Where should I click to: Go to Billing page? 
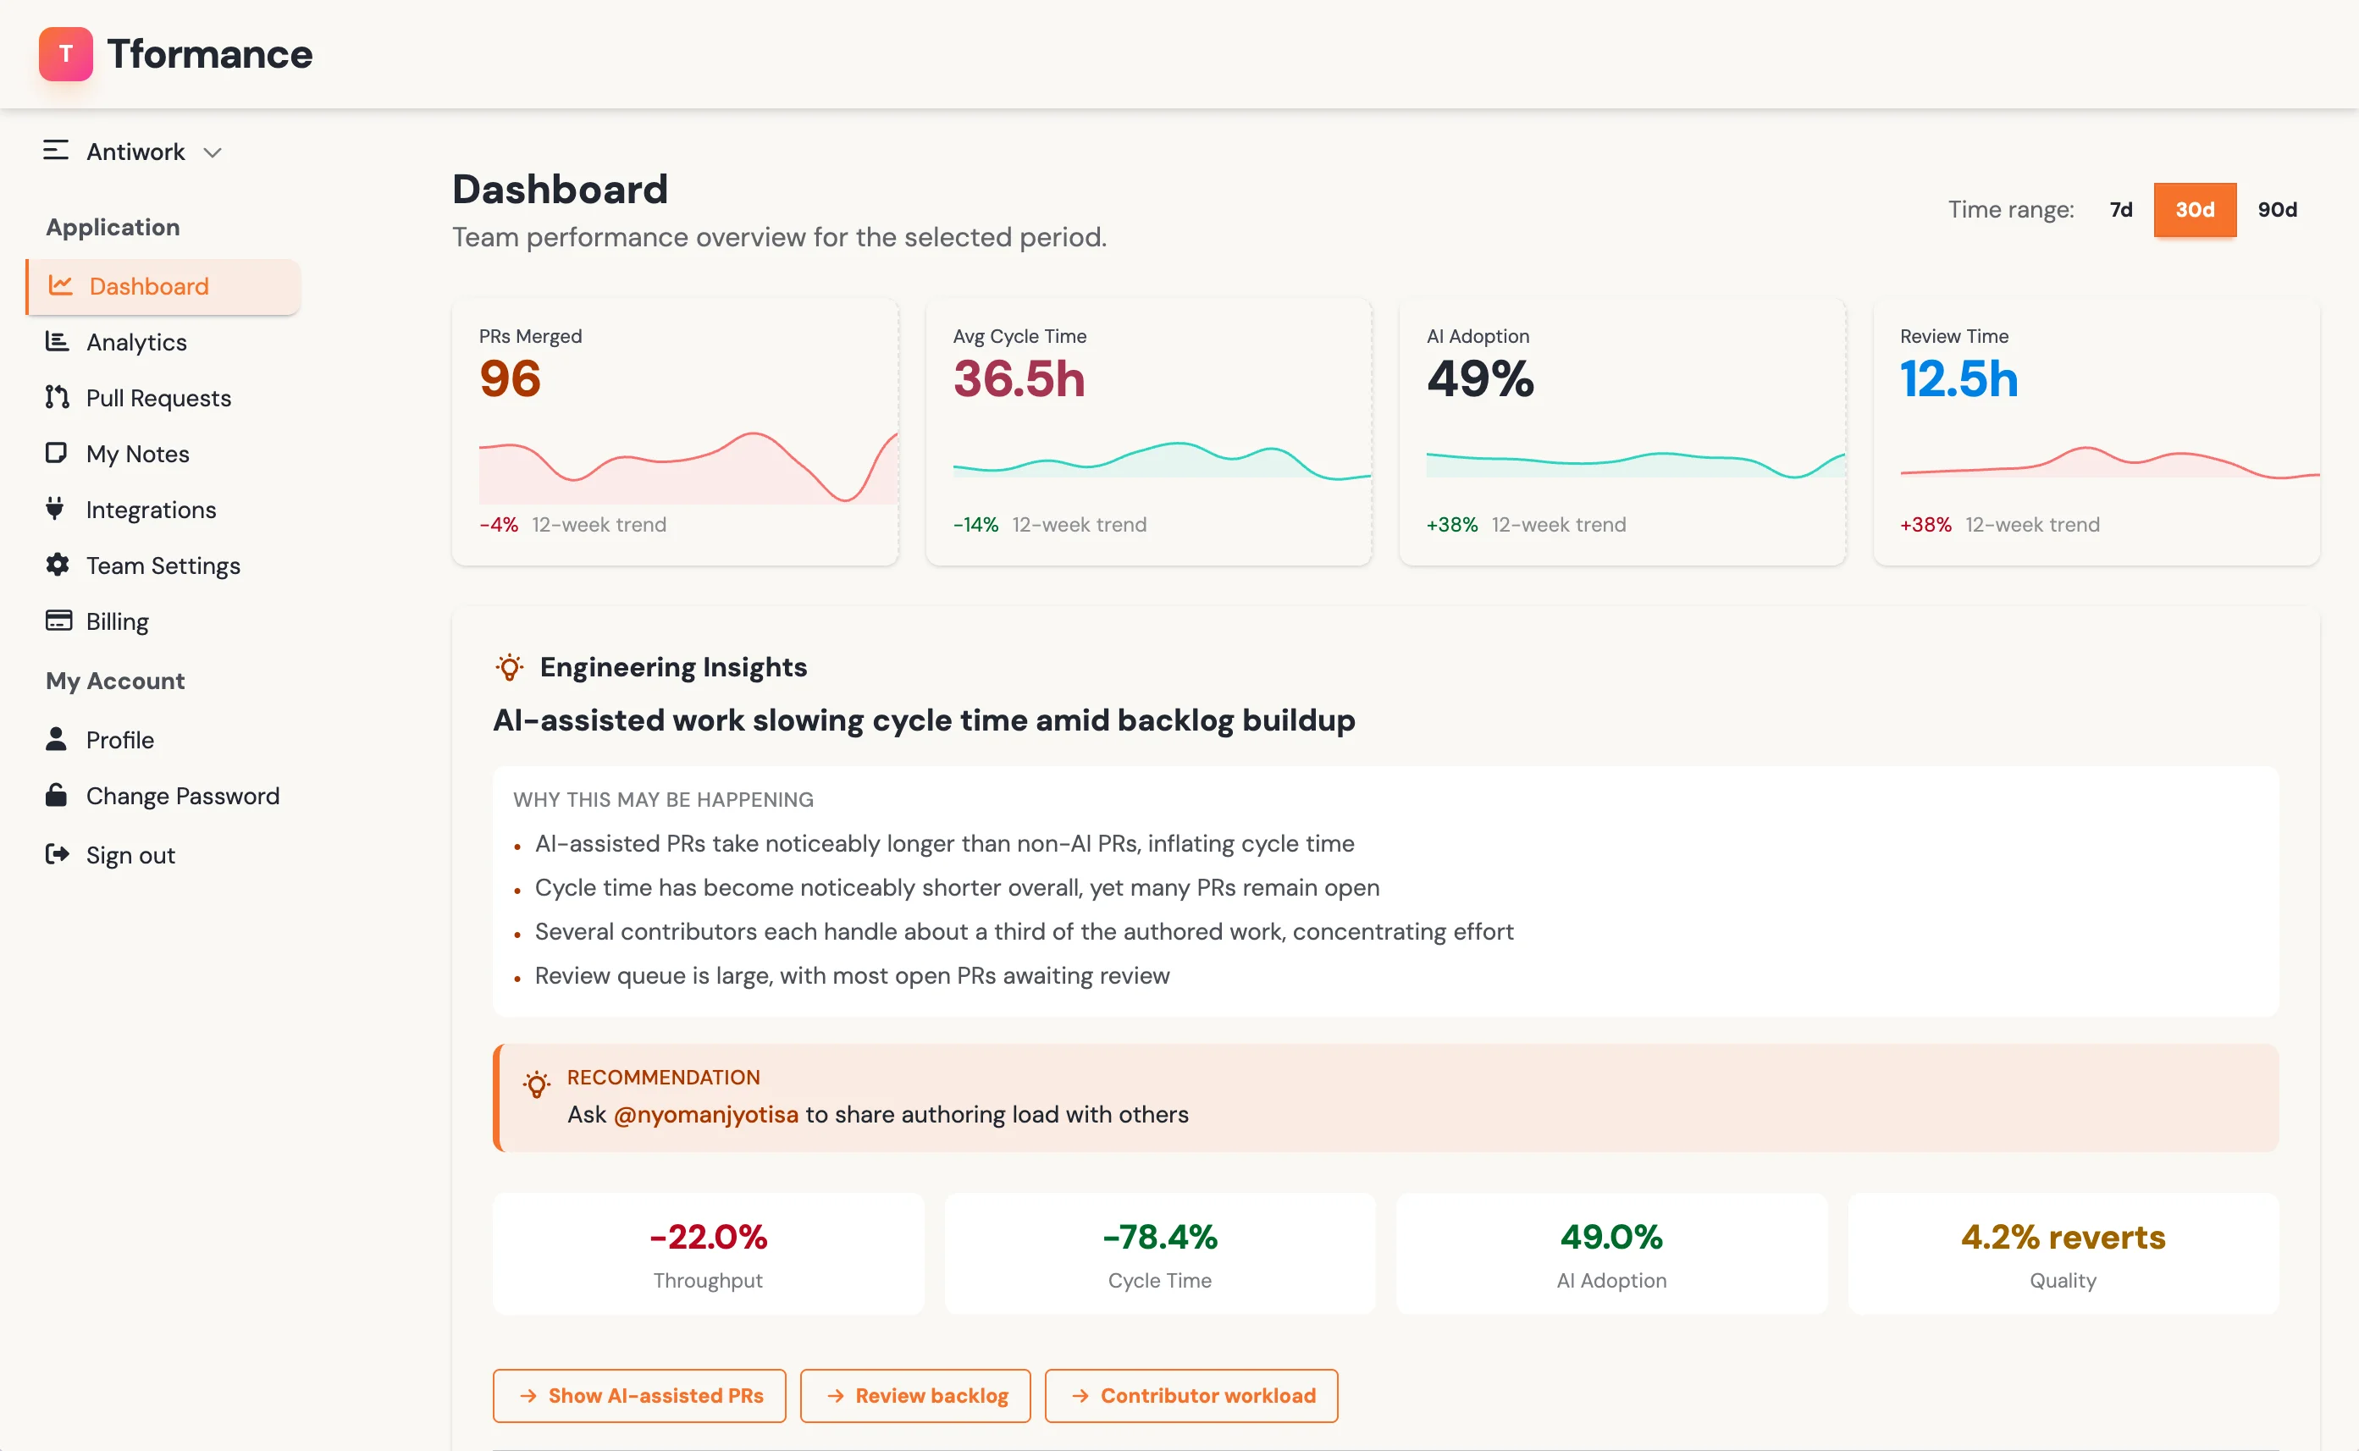tap(163, 621)
